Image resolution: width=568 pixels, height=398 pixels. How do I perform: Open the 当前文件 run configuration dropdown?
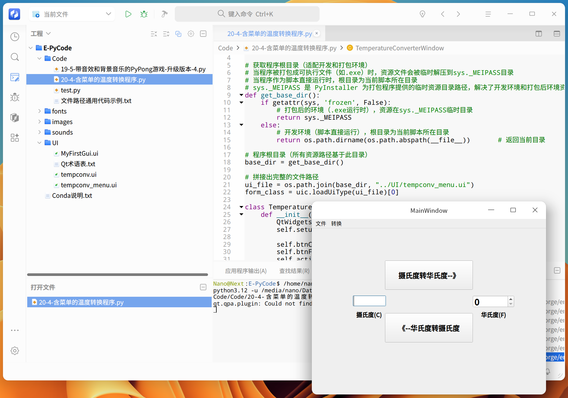pyautogui.click(x=72, y=14)
